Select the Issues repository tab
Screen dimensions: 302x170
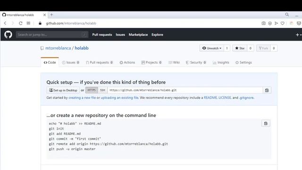[x=71, y=62]
